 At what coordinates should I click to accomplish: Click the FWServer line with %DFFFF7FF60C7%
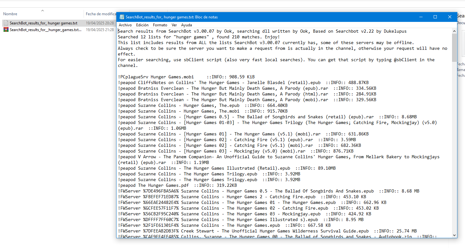click(241, 219)
